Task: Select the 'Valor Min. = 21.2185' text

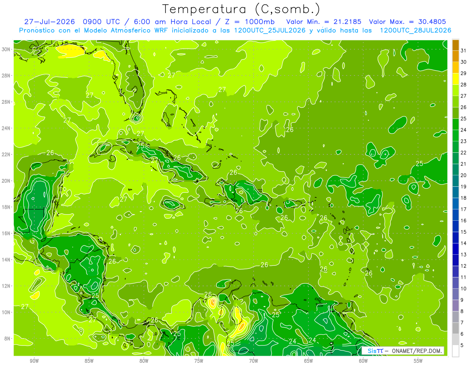Action: click(x=324, y=22)
